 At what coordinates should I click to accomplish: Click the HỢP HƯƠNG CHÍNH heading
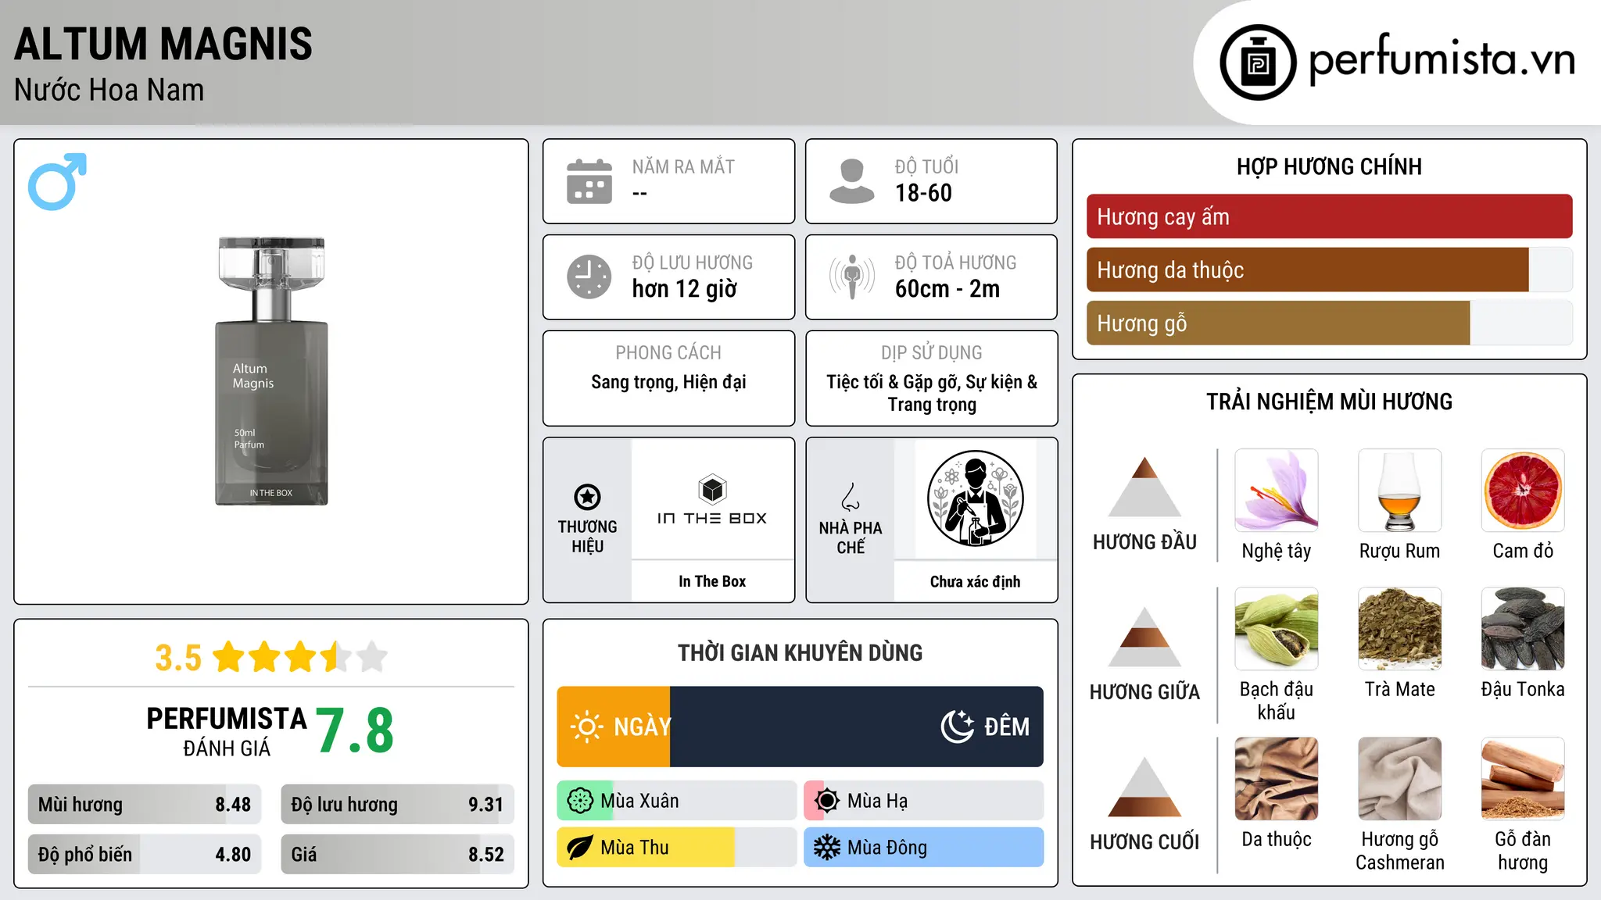pyautogui.click(x=1329, y=166)
